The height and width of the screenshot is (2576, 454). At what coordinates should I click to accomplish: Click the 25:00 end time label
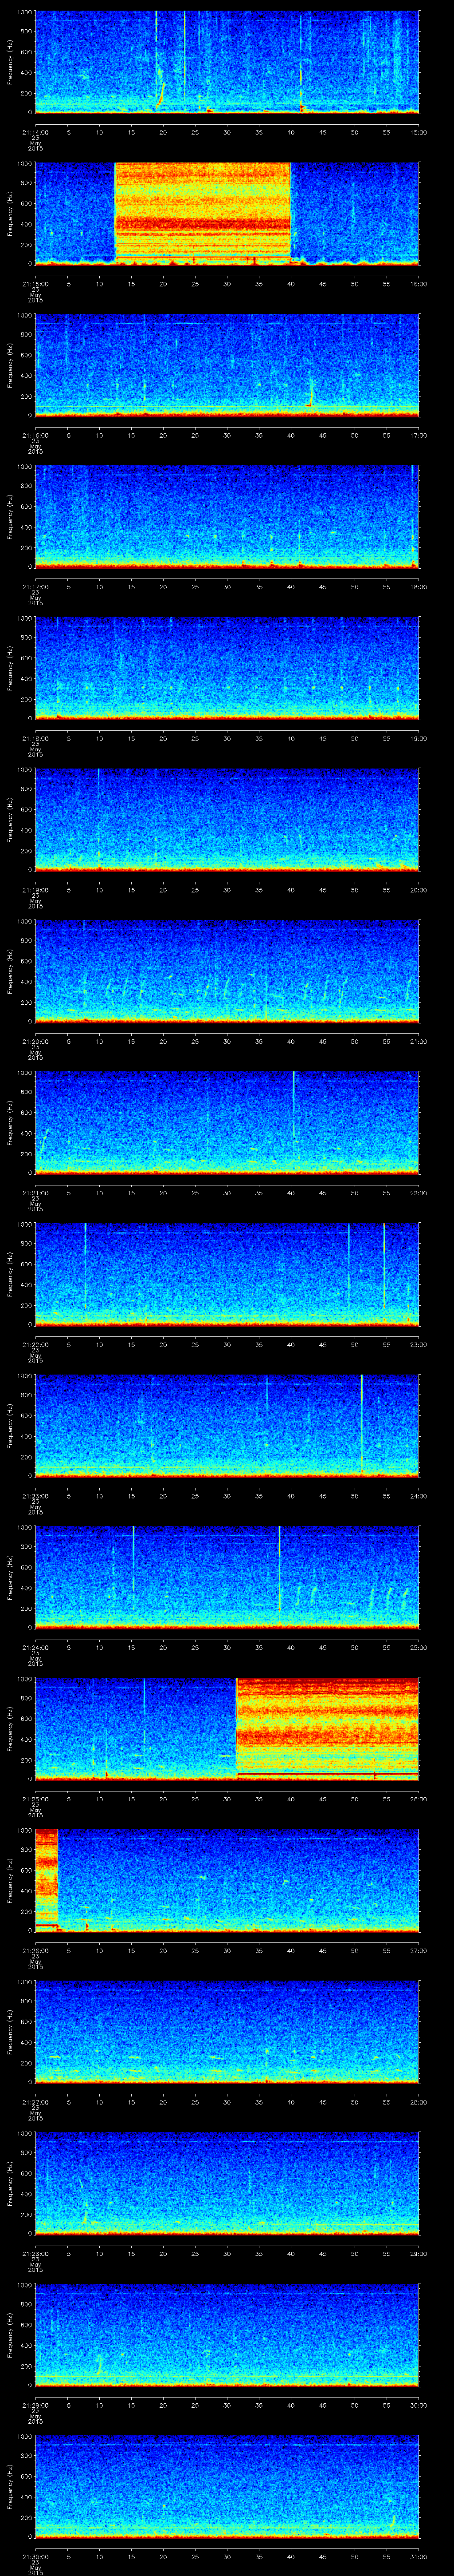point(418,1648)
